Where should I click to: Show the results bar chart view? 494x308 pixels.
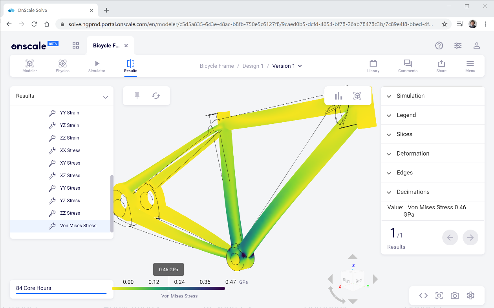pyautogui.click(x=338, y=95)
